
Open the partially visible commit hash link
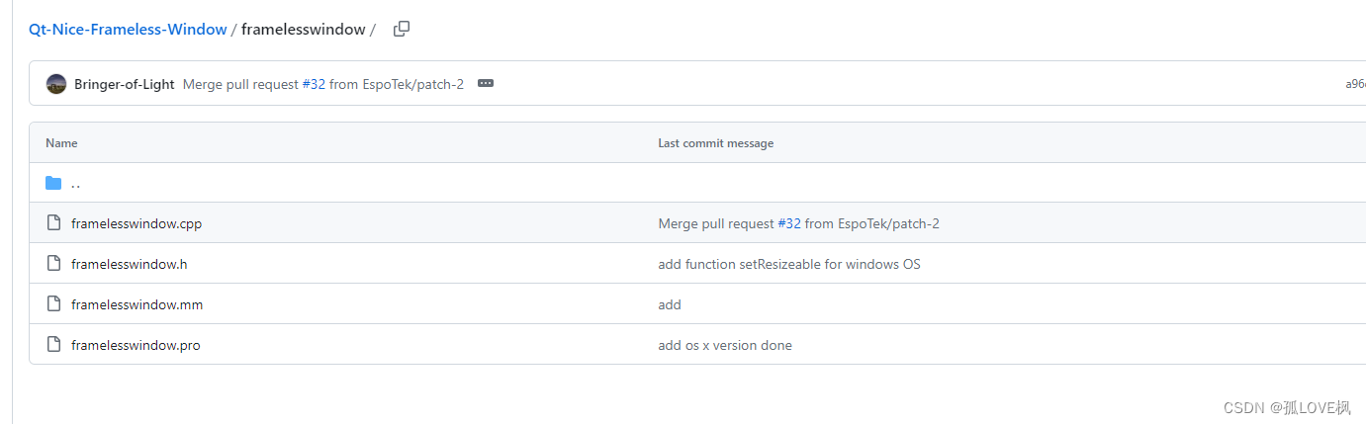point(1354,84)
